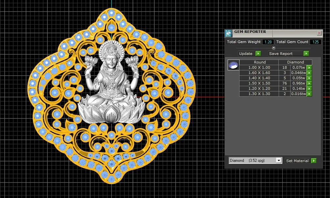Image resolution: width=330 pixels, height=198 pixels.
Task: Click the green arrow beside Update
Action: tap(258, 53)
